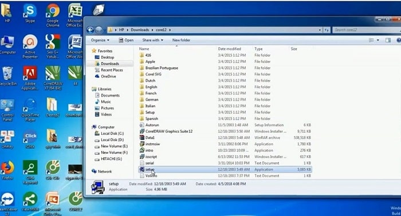Sort files by the Type column header
The height and width of the screenshot is (216, 401).
pos(258,49)
